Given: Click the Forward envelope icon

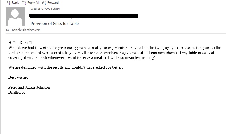Looking at the screenshot, I should (45, 3).
